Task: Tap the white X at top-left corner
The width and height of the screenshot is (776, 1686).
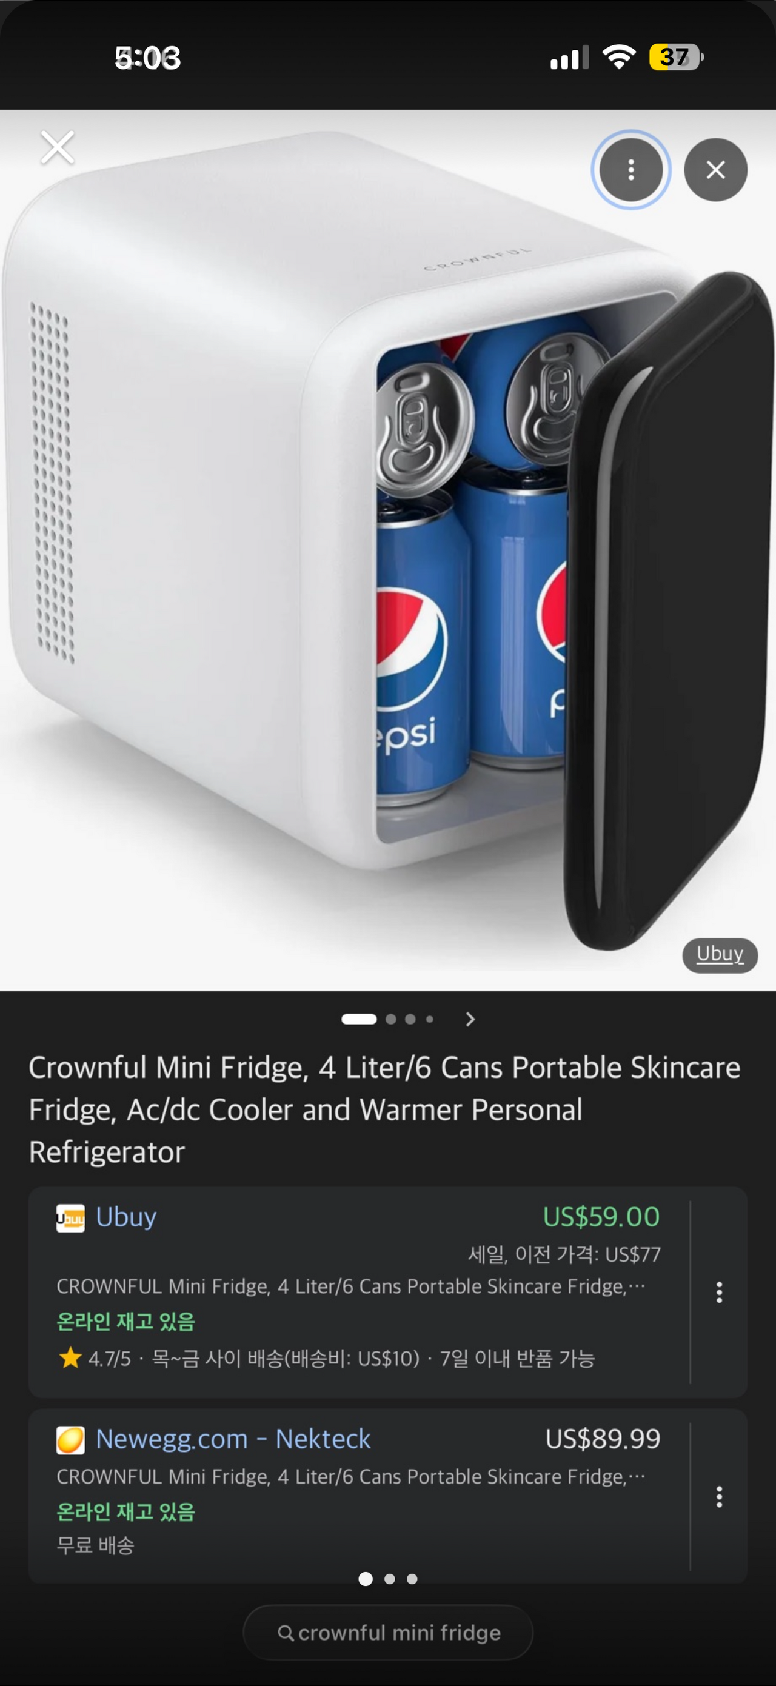Action: tap(58, 147)
